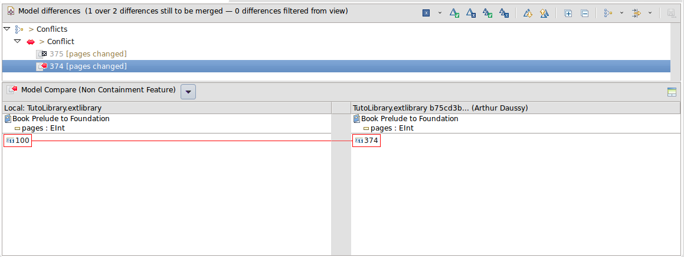Select the 374 [pages changed] difference
The image size is (684, 257).
tap(87, 66)
